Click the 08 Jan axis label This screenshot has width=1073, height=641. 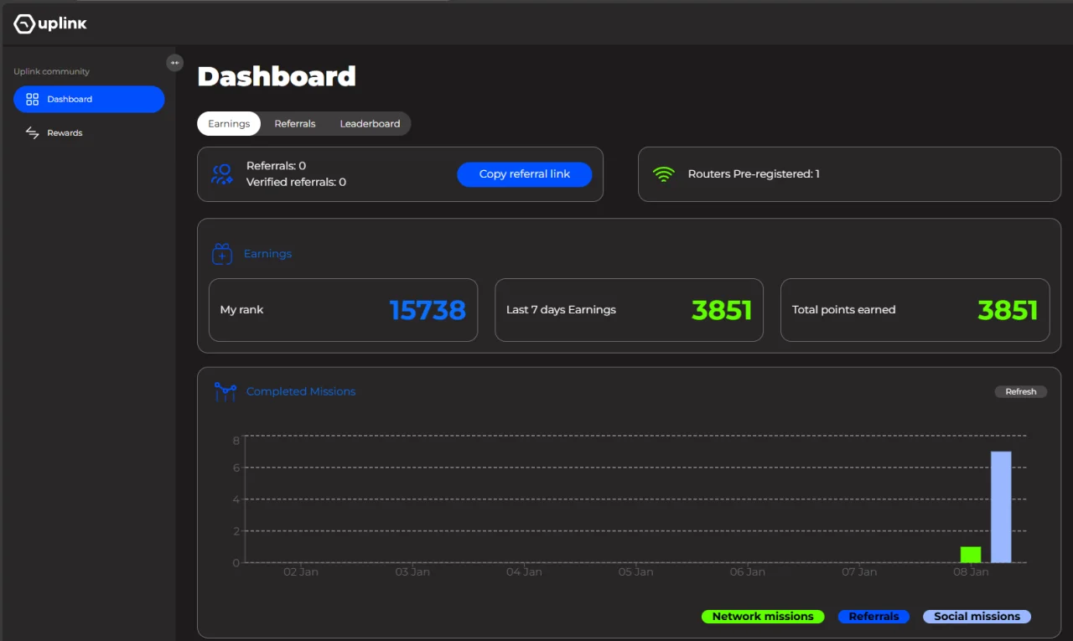pyautogui.click(x=971, y=571)
